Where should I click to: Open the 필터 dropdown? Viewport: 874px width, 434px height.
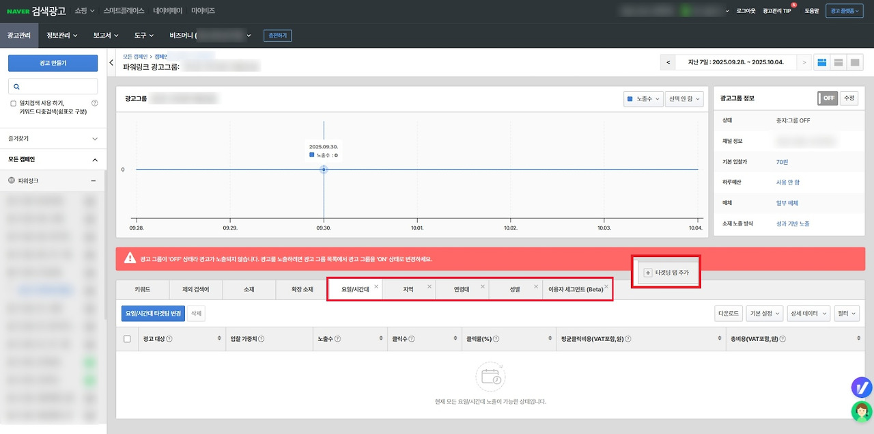tap(847, 314)
